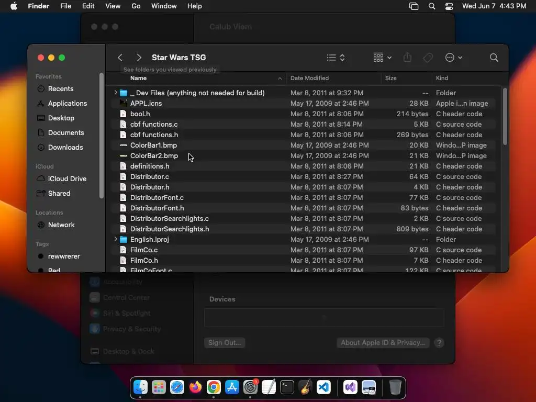Click the help question mark in Settings
Screen dimensions: 536x402
click(439, 343)
